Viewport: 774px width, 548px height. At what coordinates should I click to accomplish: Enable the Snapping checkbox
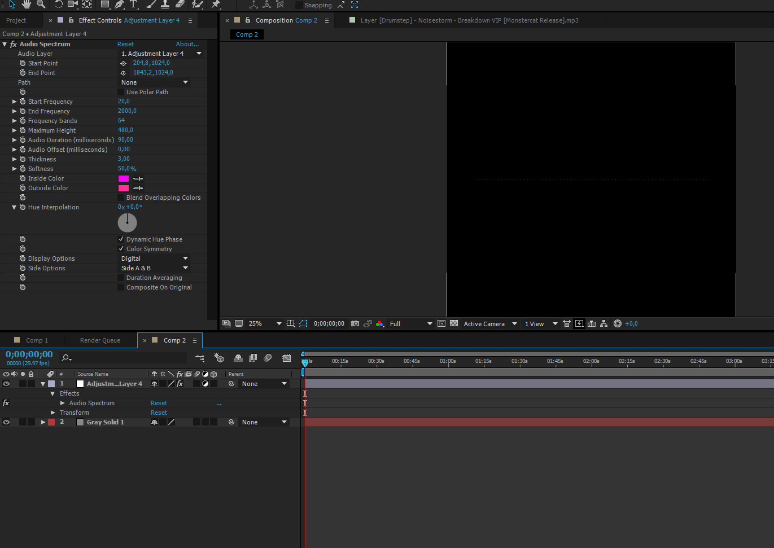pos(299,5)
